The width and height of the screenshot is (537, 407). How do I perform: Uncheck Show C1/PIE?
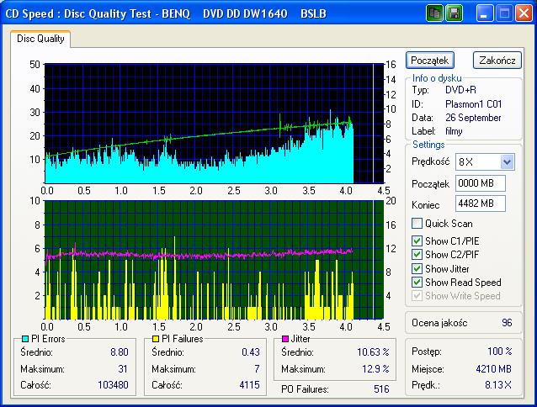(417, 240)
